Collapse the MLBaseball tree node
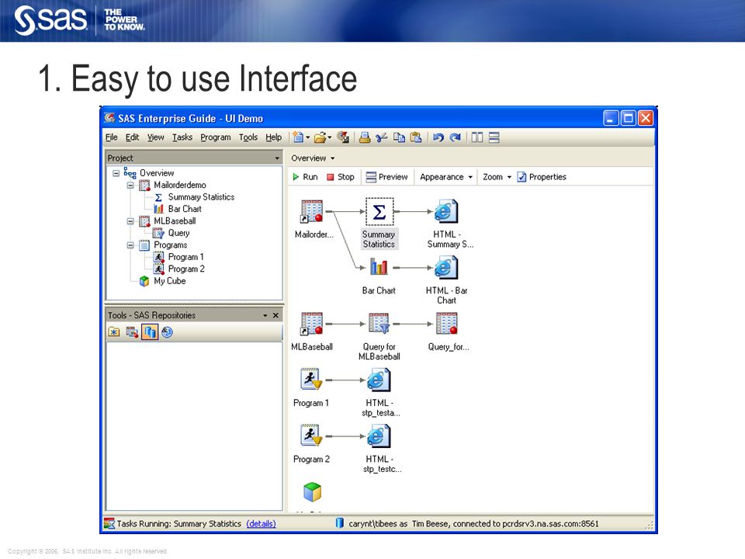Screen dimensions: 745x559 point(130,221)
